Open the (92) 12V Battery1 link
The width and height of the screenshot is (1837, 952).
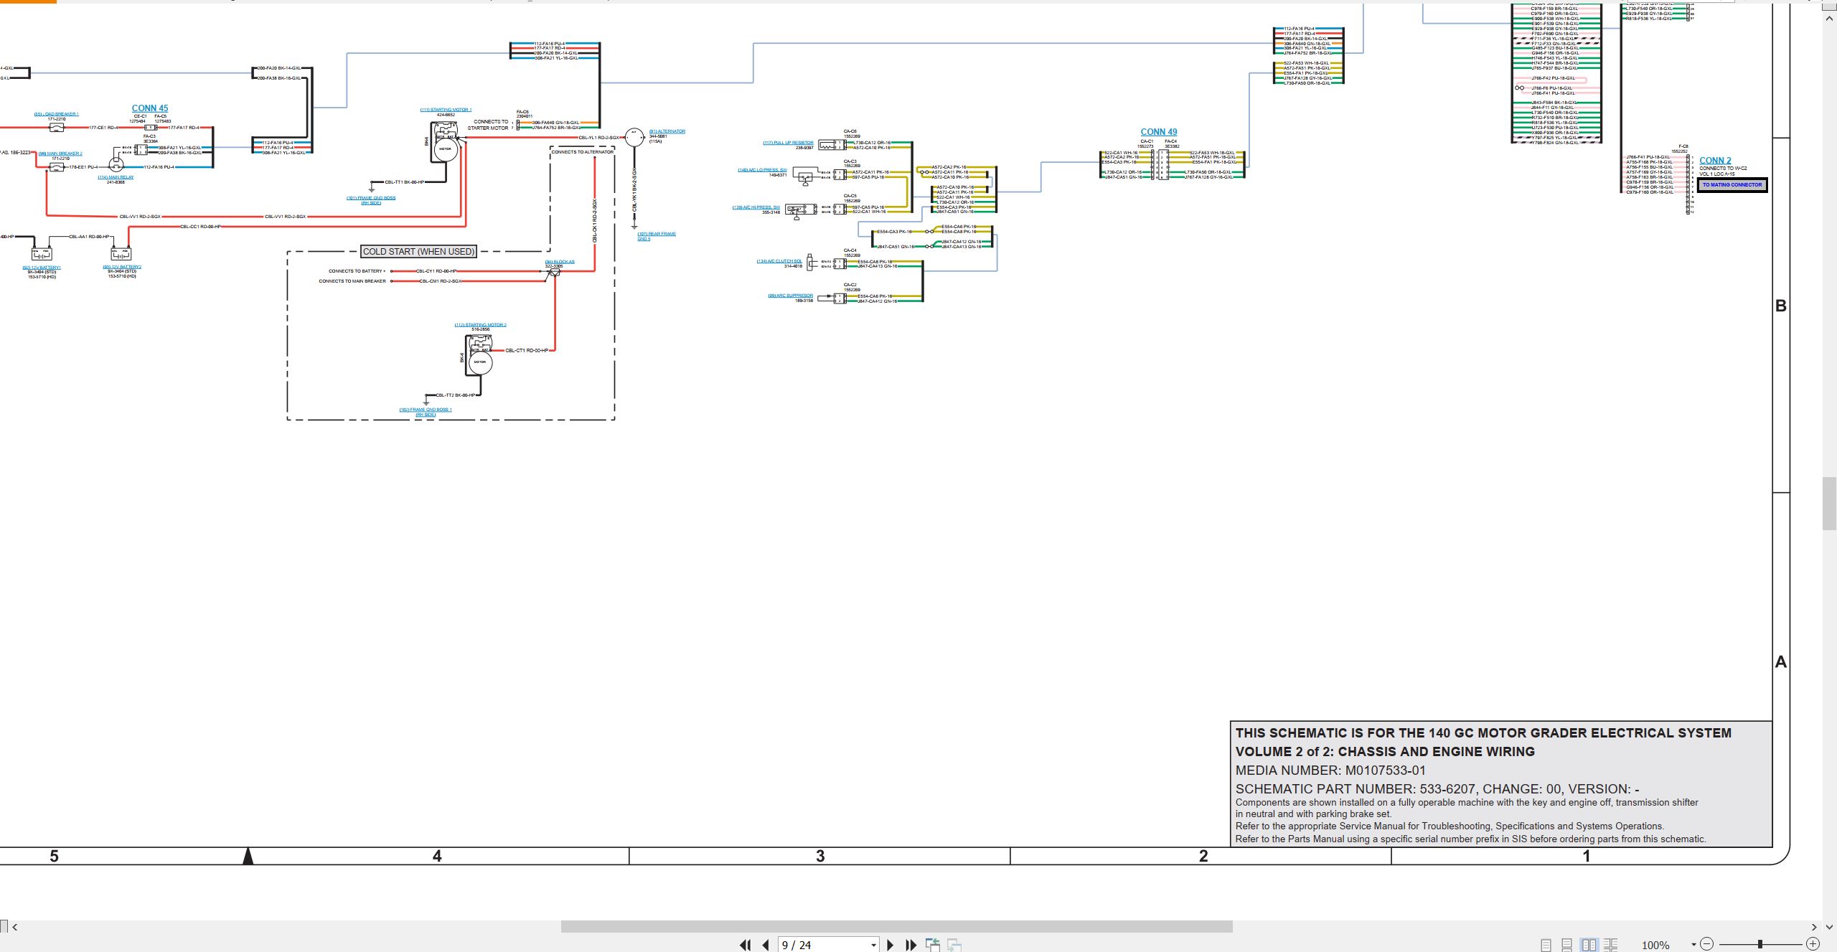pyautogui.click(x=42, y=268)
